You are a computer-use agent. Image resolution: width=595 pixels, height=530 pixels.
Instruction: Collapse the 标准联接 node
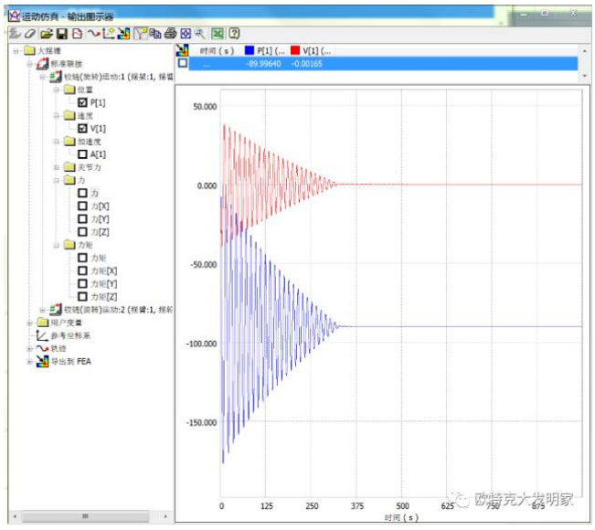29,64
